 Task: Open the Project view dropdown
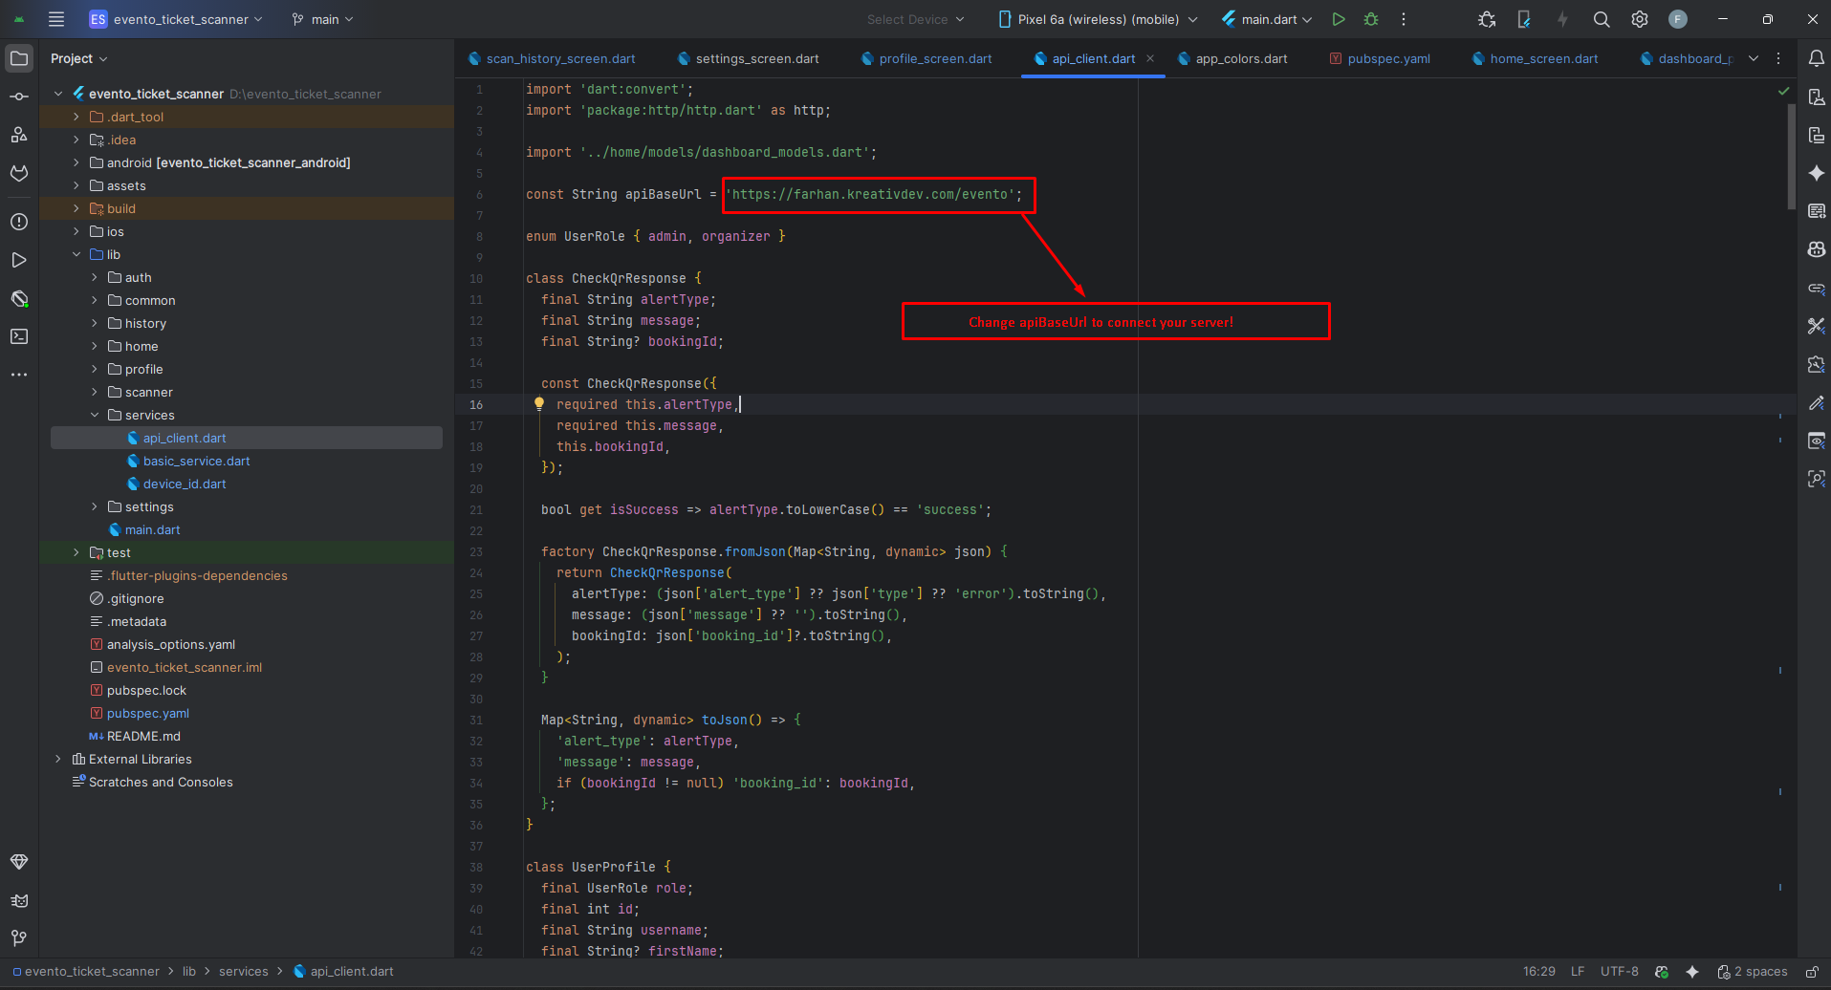click(x=78, y=58)
